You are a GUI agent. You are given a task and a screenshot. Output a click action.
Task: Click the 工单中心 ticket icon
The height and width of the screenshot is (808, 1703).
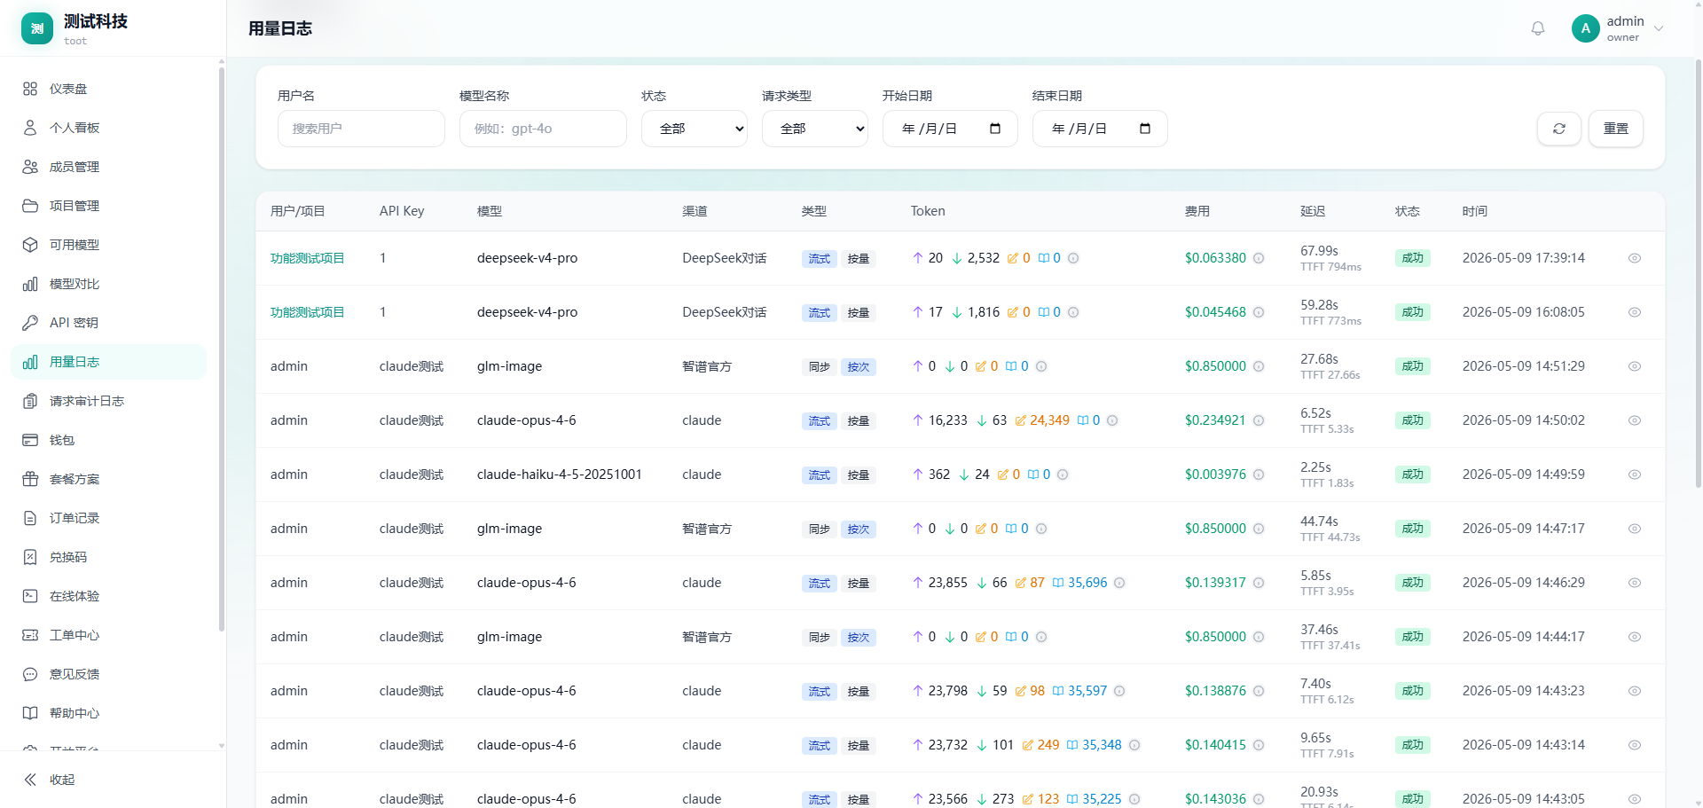(x=30, y=635)
